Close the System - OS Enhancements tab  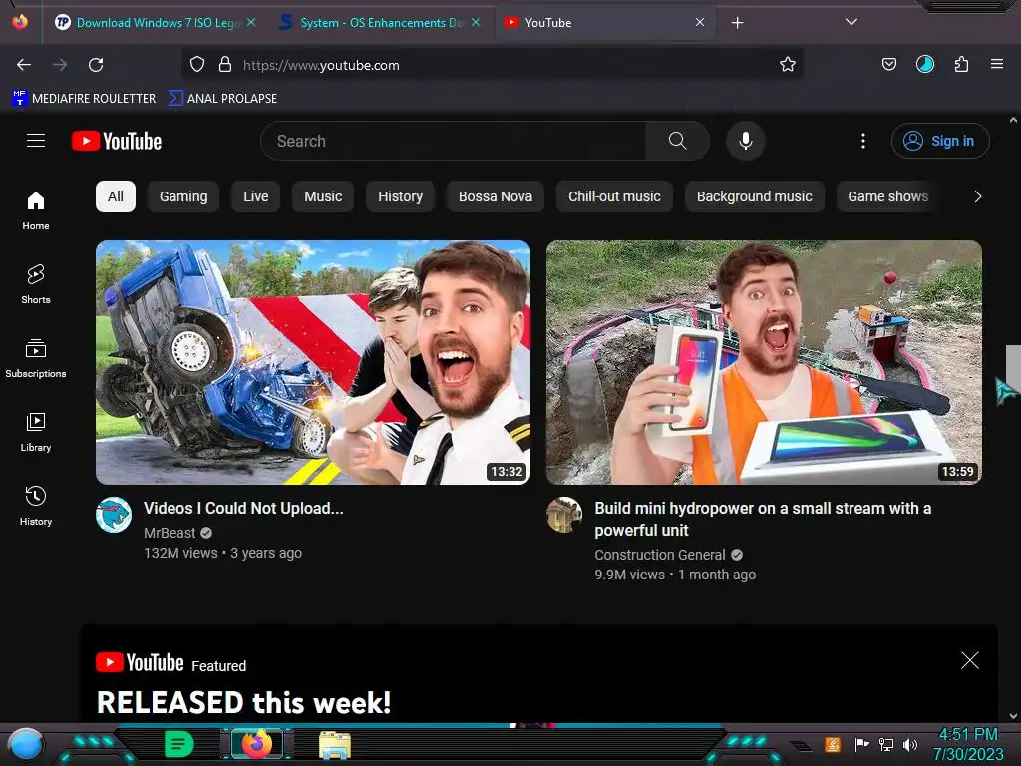[476, 22]
